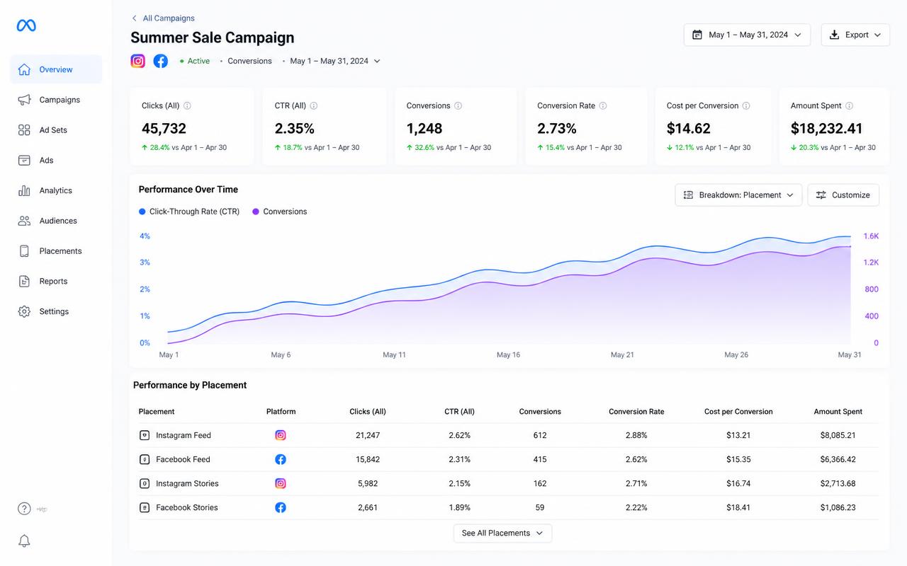Sort by Amount Spent column header
Image resolution: width=907 pixels, height=566 pixels.
838,412
